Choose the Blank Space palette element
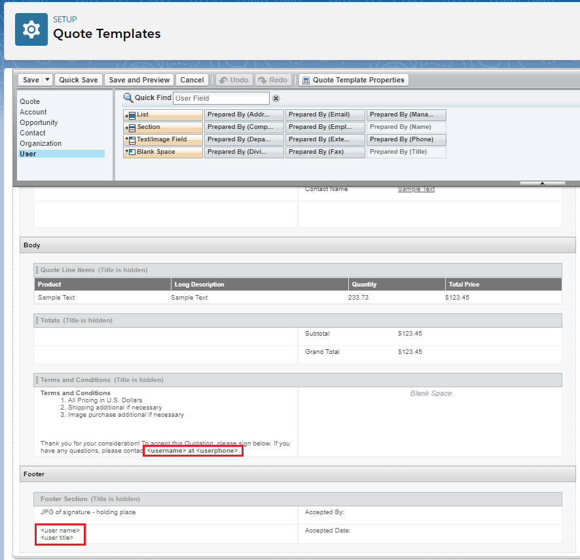The width and height of the screenshot is (580, 560). 163,152
